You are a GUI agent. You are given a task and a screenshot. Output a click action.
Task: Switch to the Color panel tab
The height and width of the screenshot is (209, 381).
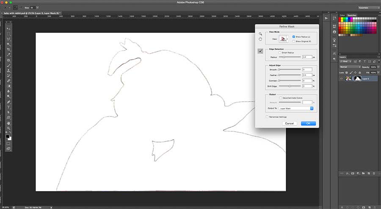(342, 15)
